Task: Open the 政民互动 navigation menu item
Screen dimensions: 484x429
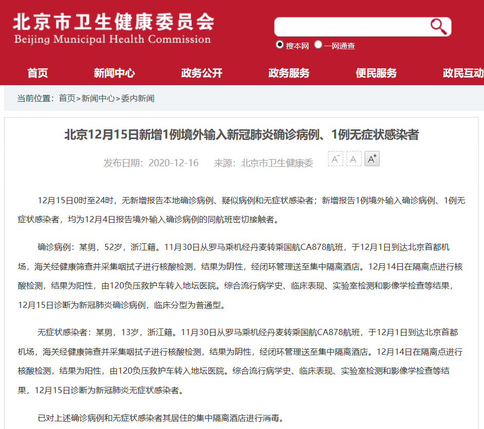Action: click(463, 73)
